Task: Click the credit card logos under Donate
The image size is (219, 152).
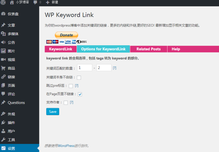Action: coord(66,42)
